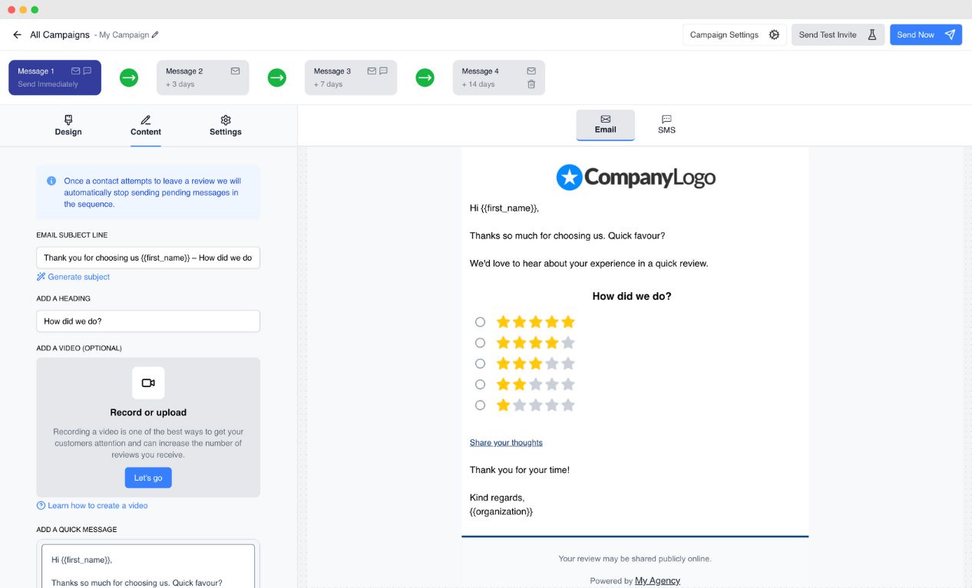
Task: Open the Design tab
Action: coord(68,125)
